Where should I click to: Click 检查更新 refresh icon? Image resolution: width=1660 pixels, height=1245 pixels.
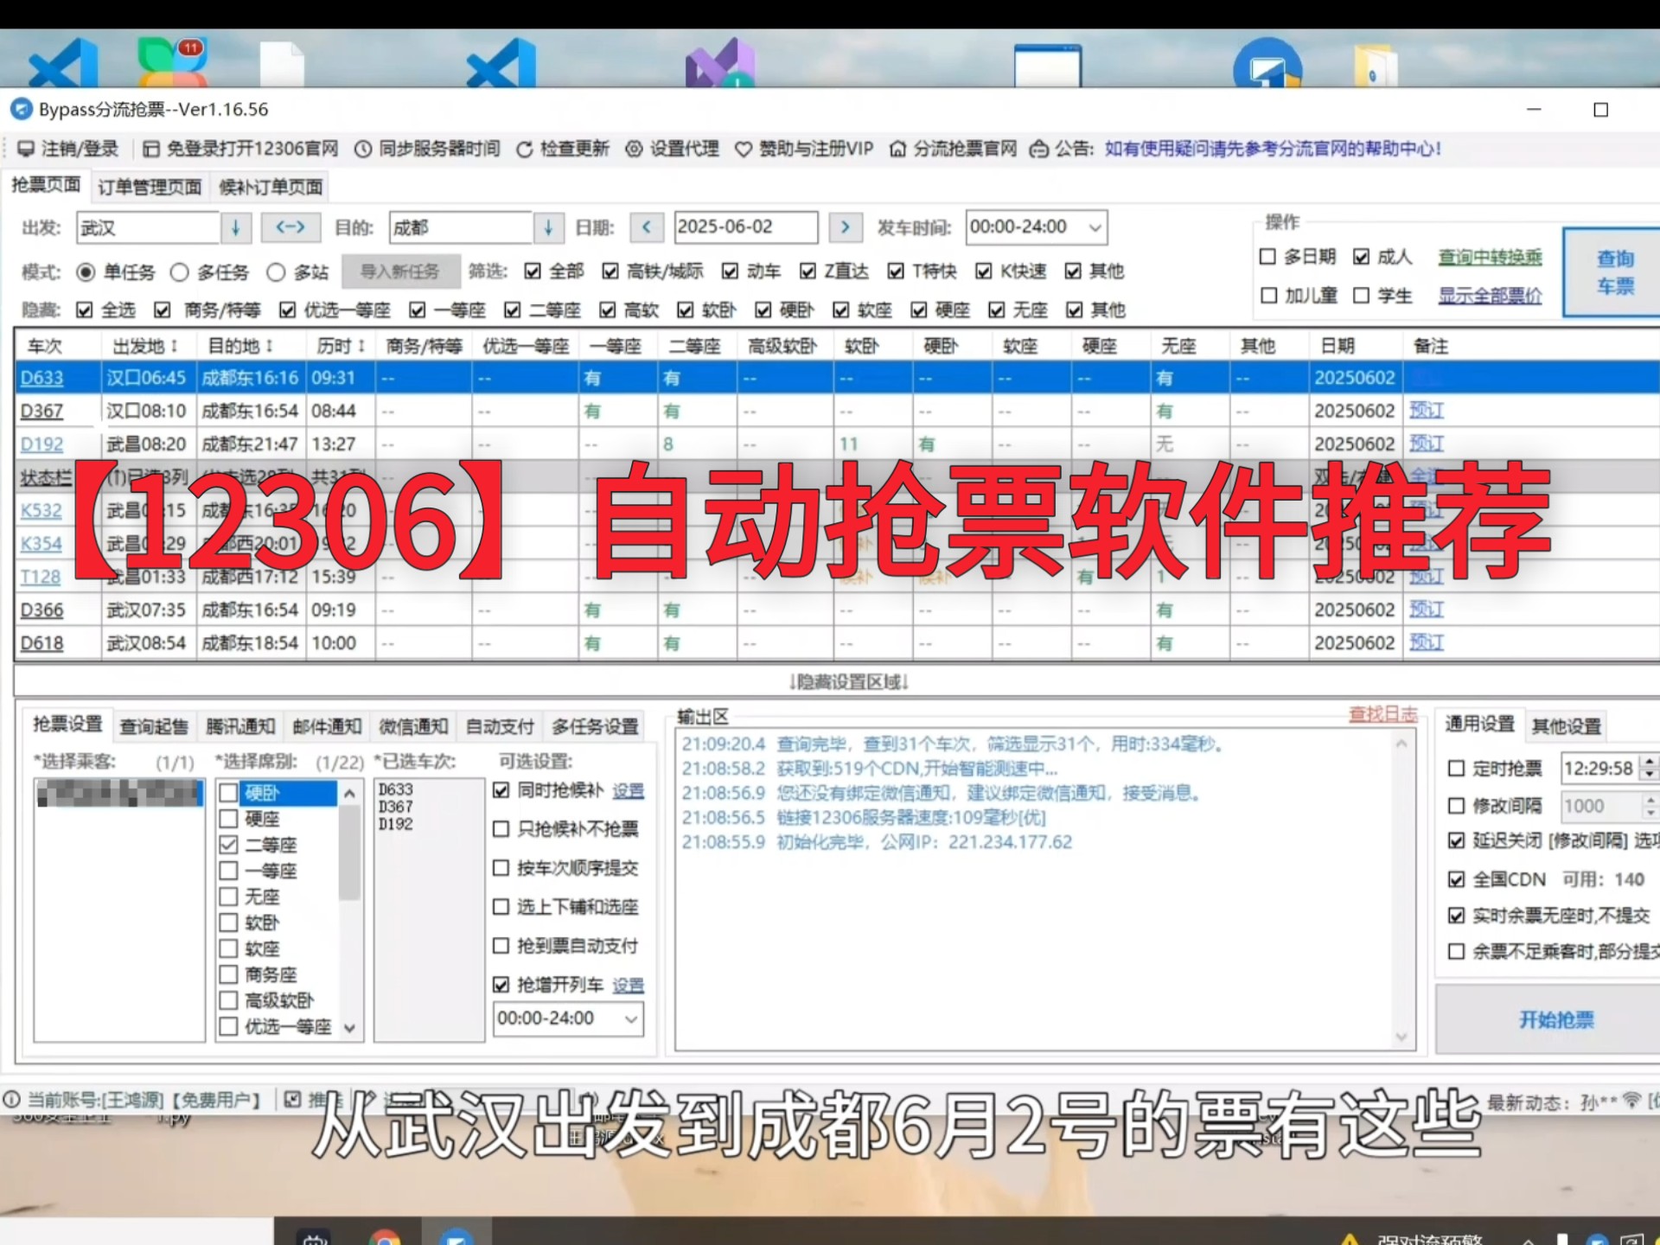point(524,149)
